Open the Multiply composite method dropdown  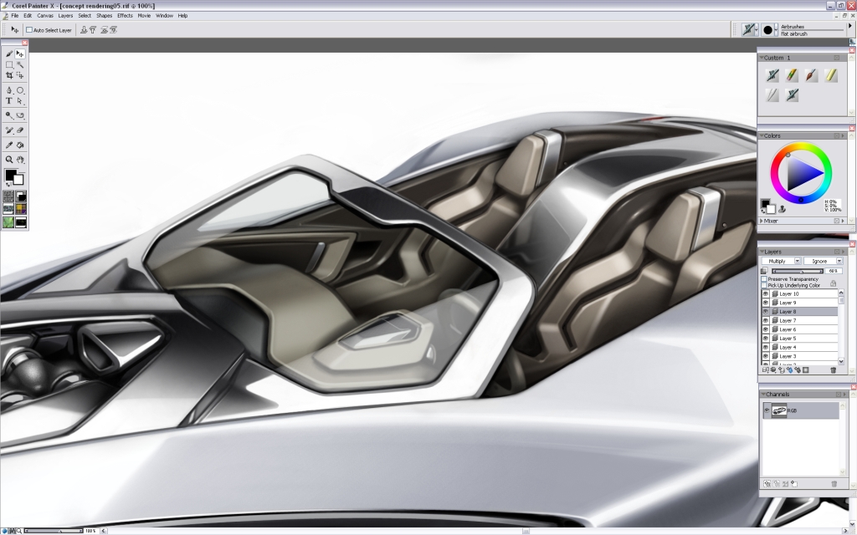[x=797, y=260]
